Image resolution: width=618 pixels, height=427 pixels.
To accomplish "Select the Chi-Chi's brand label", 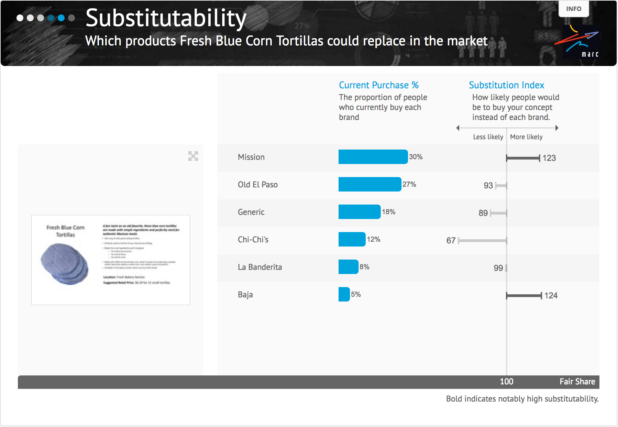I will pyautogui.click(x=253, y=240).
